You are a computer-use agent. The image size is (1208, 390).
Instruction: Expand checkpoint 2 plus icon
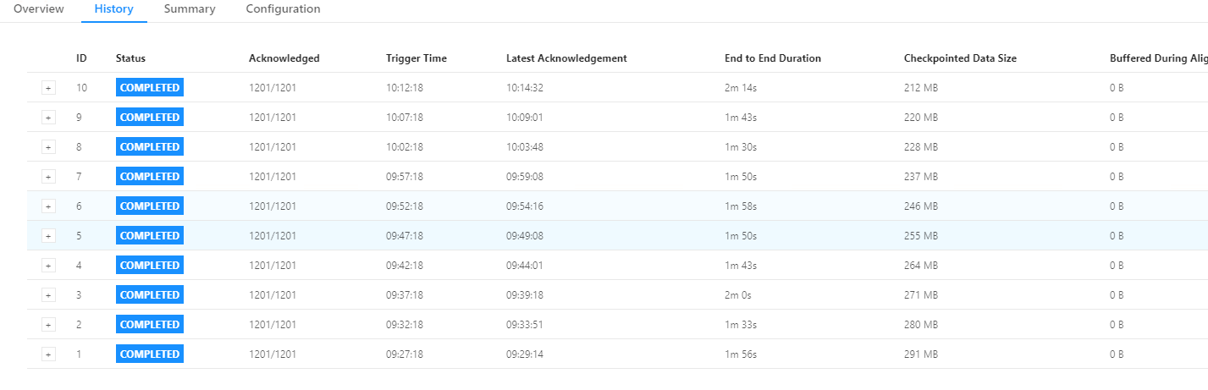(x=48, y=325)
